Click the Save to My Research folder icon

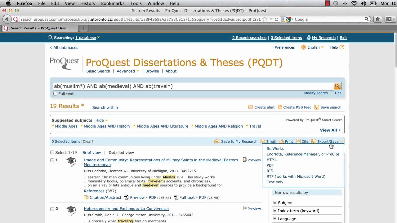[217, 141]
